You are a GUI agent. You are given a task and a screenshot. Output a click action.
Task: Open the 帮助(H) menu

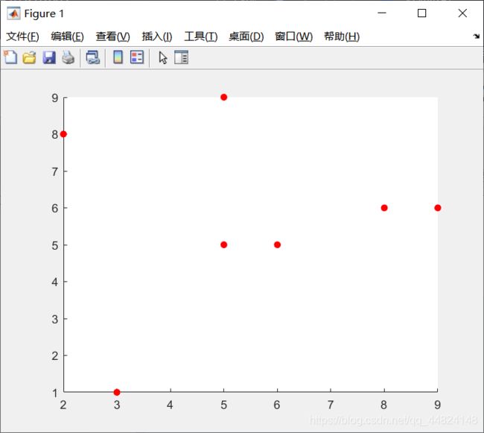pos(342,37)
